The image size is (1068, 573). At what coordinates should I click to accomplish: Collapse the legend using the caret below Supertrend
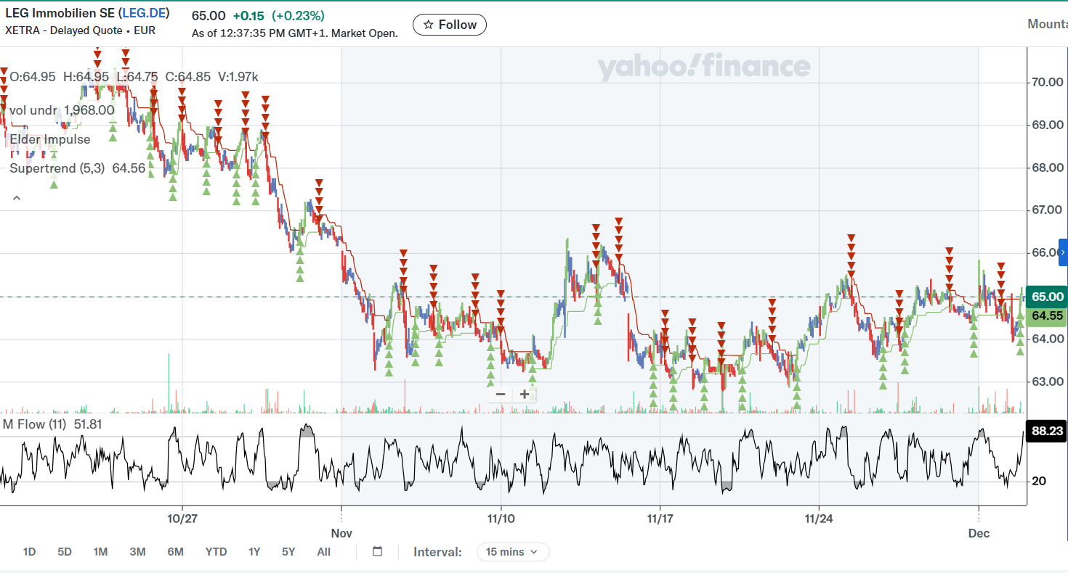(x=16, y=197)
